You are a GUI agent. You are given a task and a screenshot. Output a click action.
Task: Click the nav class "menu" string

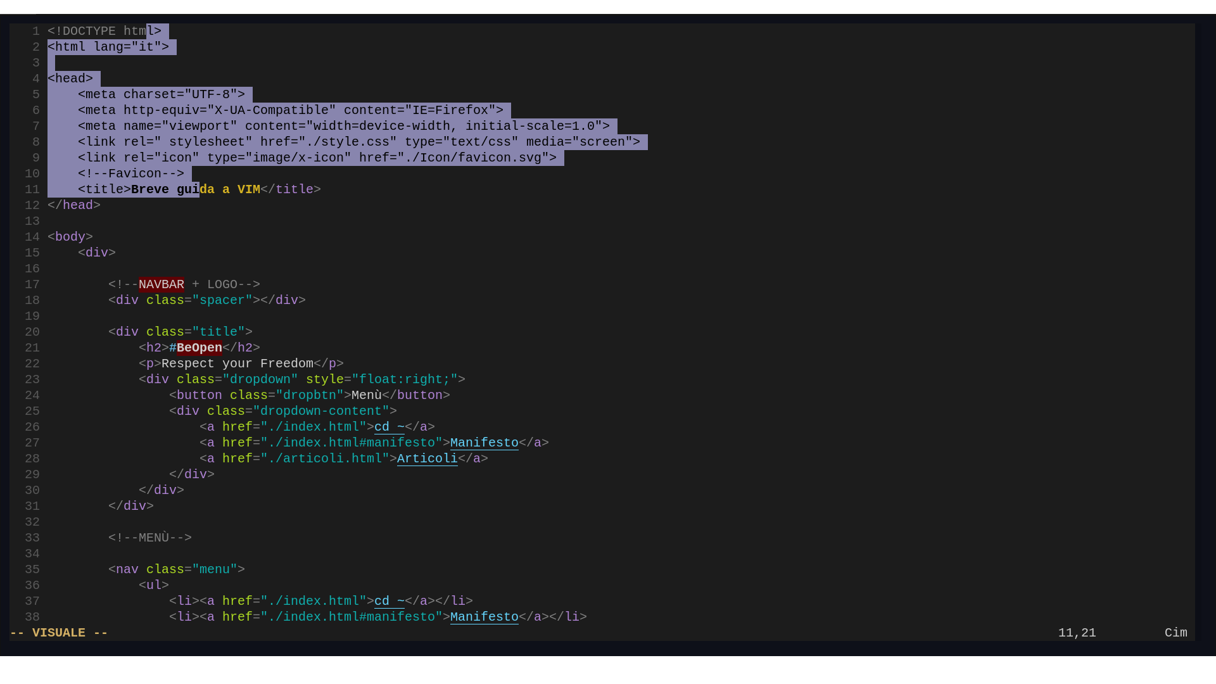(x=215, y=569)
